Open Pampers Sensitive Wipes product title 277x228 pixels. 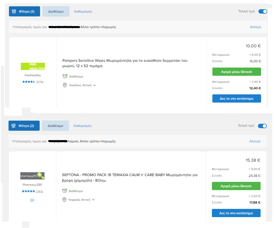tap(125, 63)
